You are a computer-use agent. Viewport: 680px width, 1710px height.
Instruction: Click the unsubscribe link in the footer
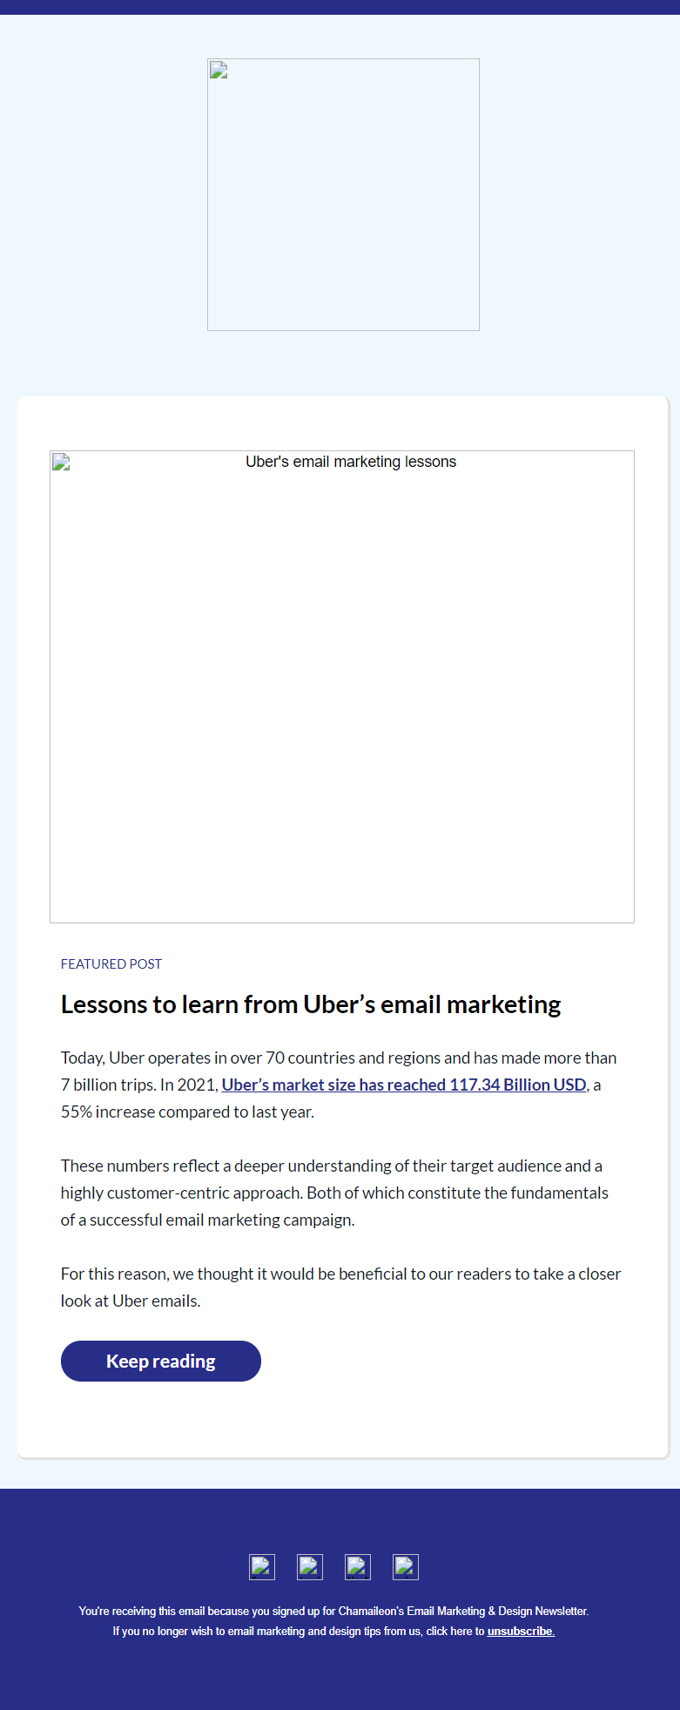[520, 1630]
